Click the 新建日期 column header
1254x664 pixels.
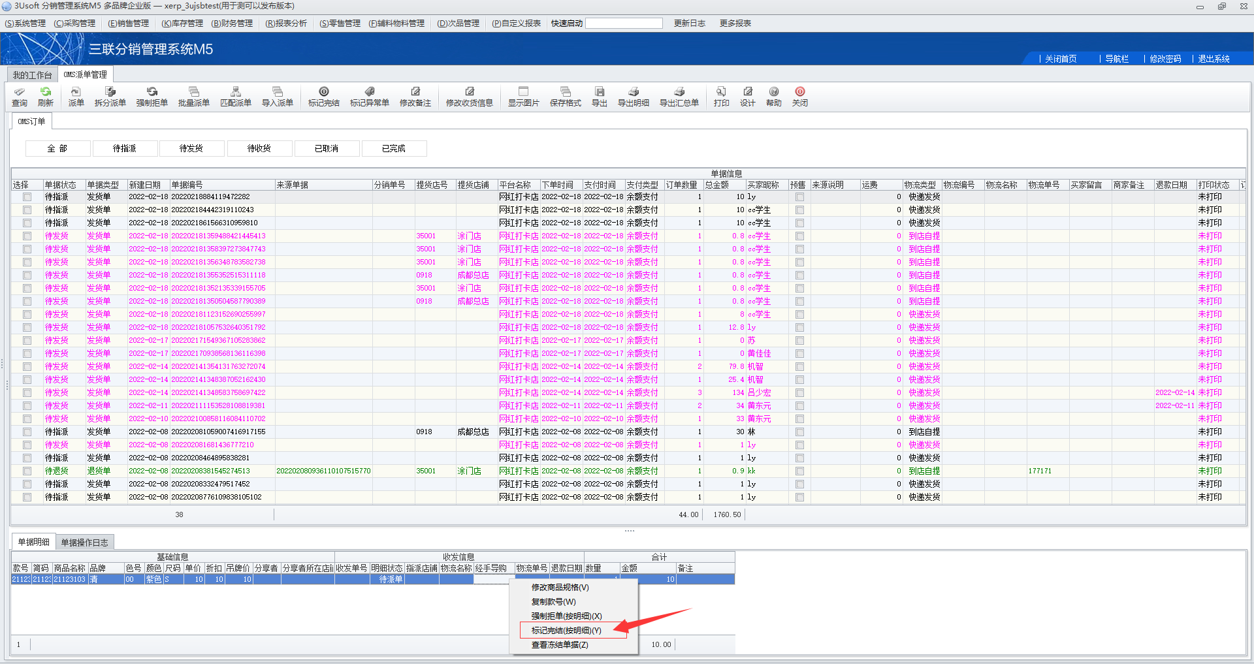point(148,185)
